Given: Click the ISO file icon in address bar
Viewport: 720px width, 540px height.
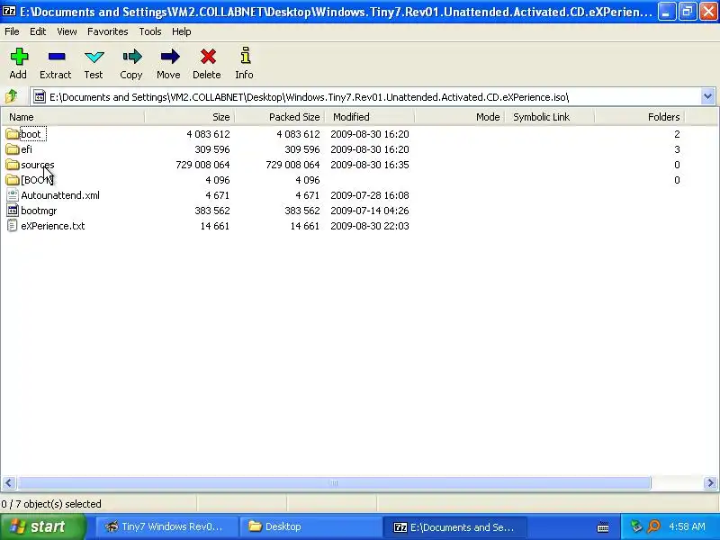Looking at the screenshot, I should tap(40, 97).
